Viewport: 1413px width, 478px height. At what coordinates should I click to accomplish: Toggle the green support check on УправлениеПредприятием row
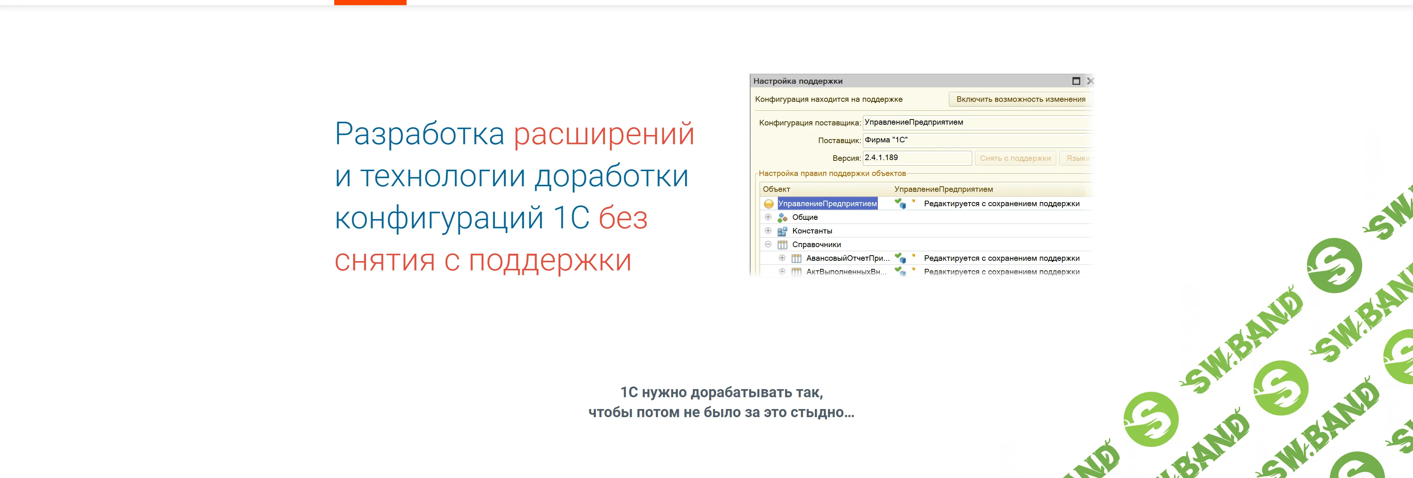coord(898,202)
